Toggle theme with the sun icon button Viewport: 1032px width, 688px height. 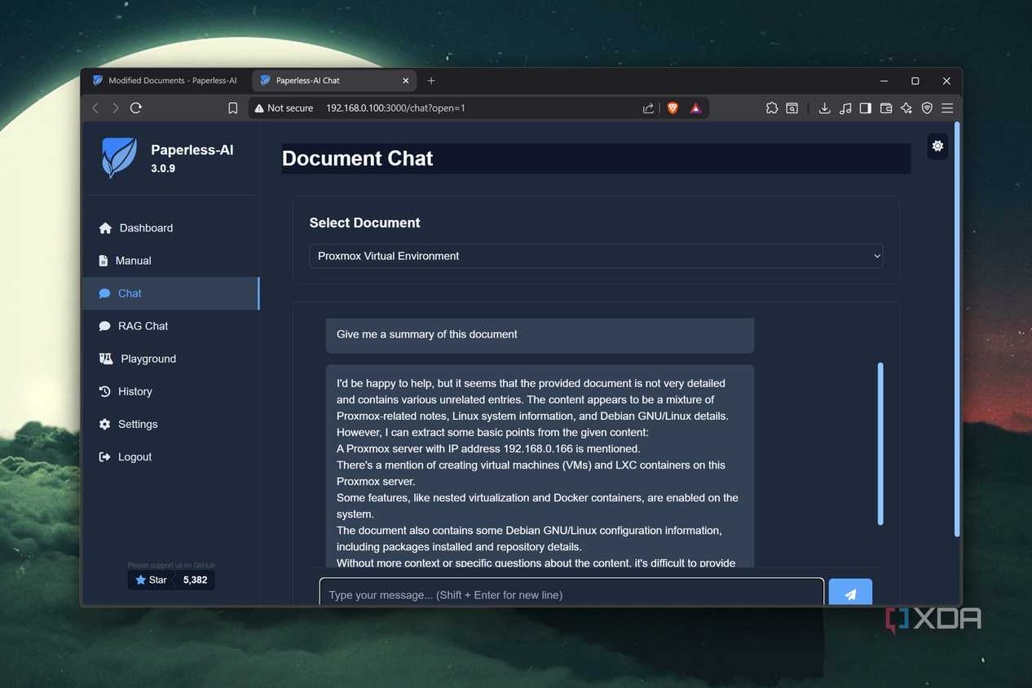coord(937,146)
